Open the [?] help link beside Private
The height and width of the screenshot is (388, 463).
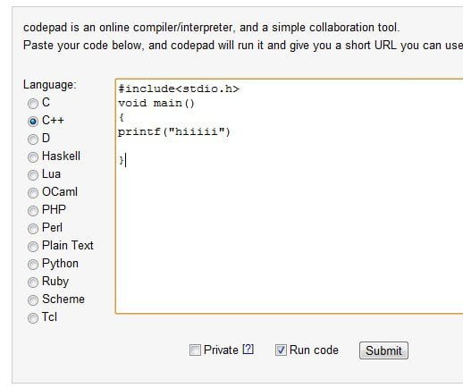click(x=248, y=349)
